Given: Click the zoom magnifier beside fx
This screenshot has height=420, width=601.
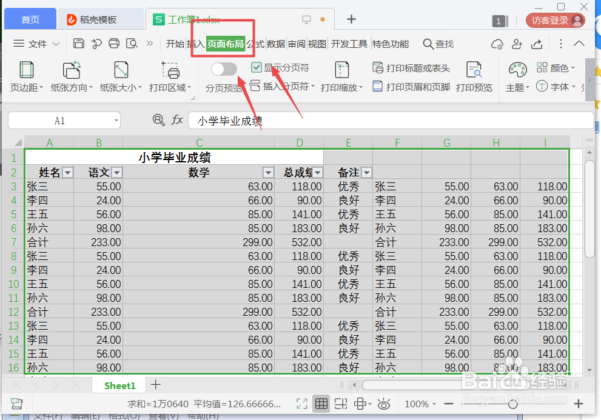Looking at the screenshot, I should [158, 120].
